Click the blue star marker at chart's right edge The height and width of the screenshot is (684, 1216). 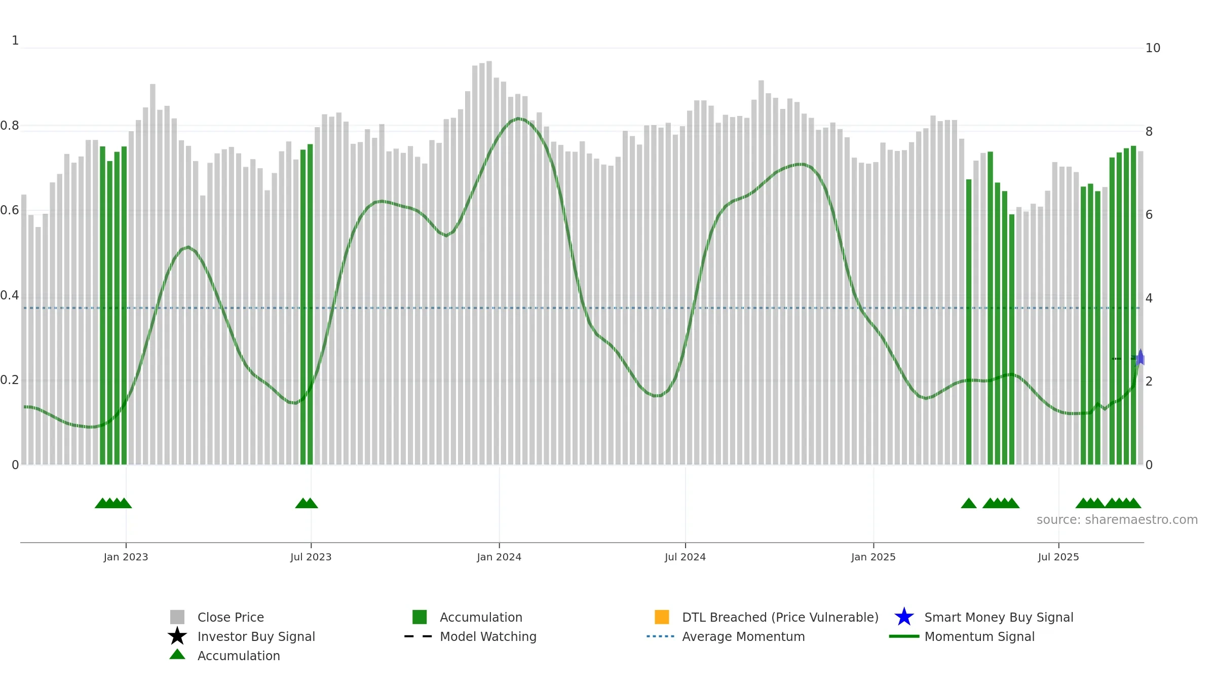(1140, 358)
